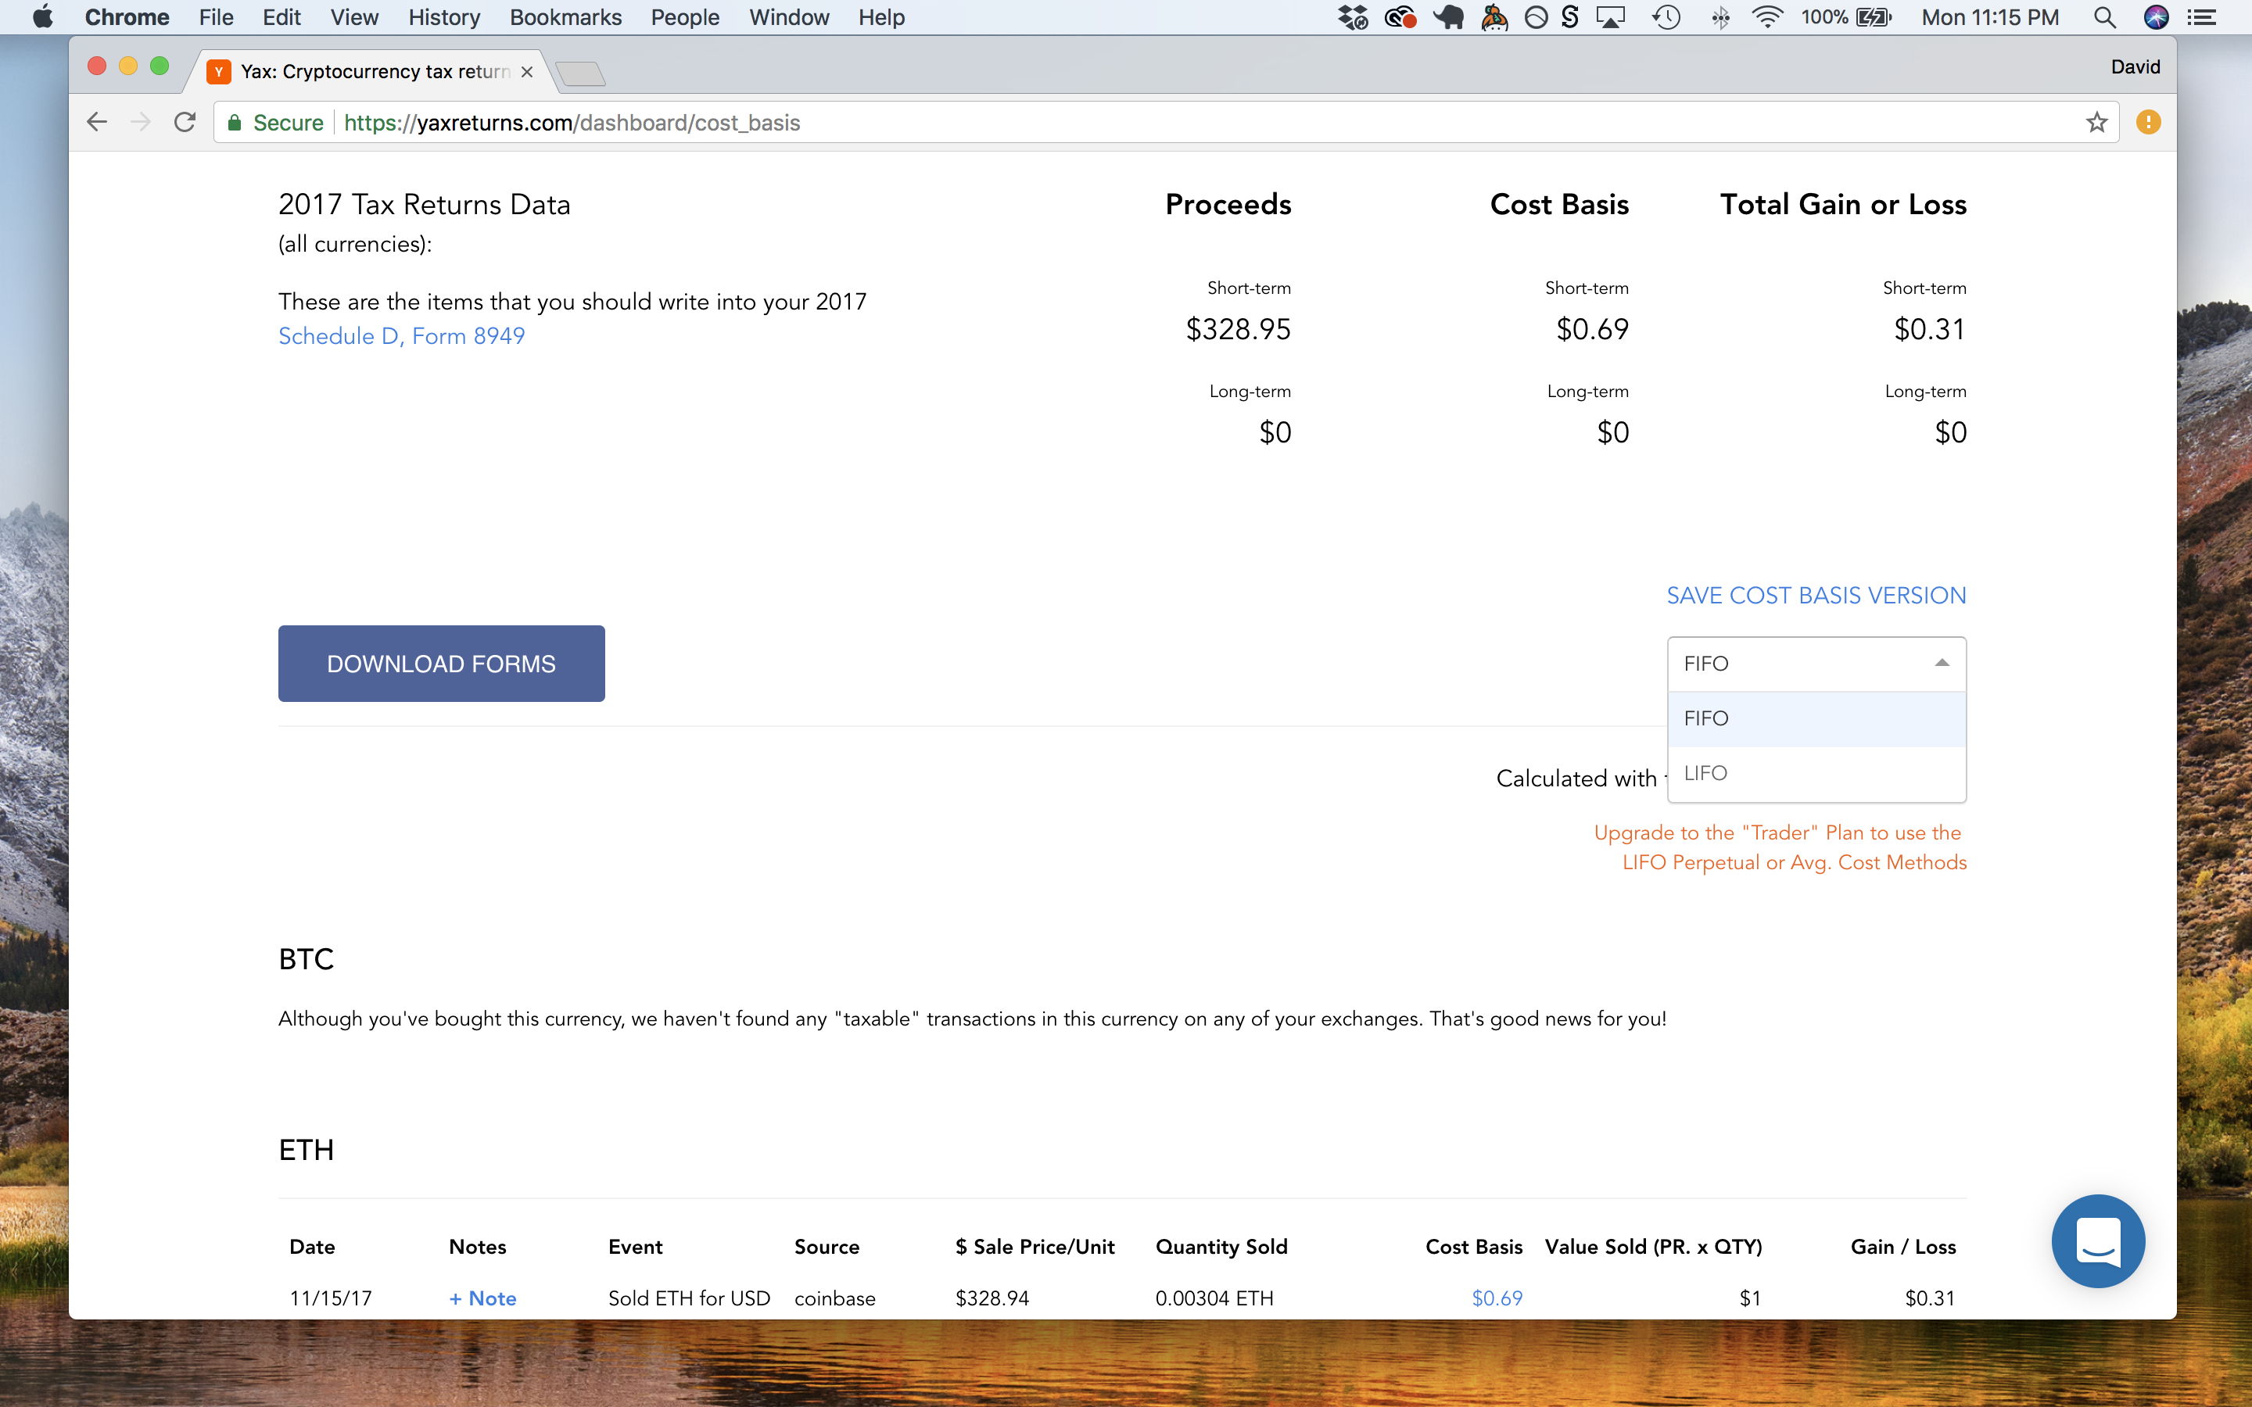Open the Schedule D, Form 8949 link
The image size is (2252, 1407).
point(401,336)
